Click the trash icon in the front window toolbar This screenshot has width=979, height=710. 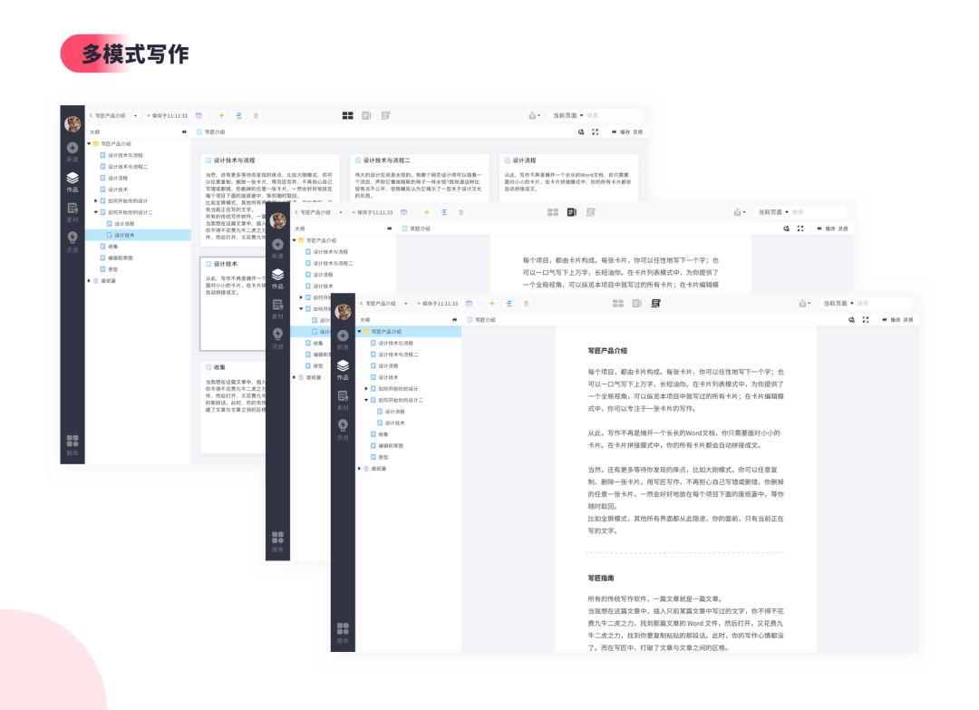tap(526, 303)
